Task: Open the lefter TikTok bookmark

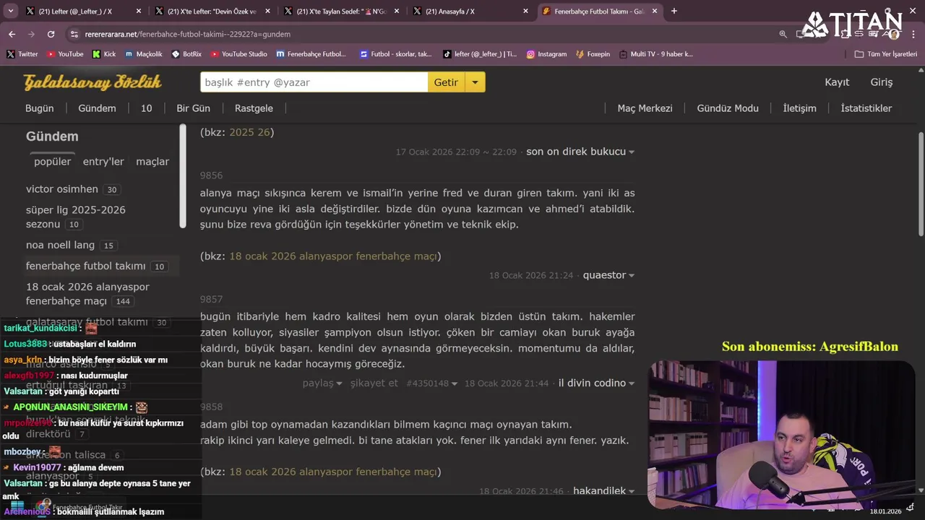Action: point(480,54)
